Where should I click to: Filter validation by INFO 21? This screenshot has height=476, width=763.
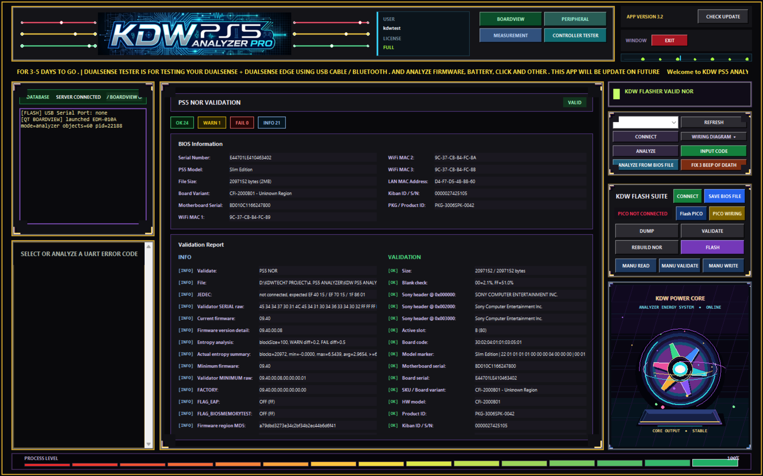pos(272,123)
